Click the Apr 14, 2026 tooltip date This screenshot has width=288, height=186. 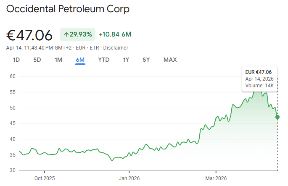[259, 79]
